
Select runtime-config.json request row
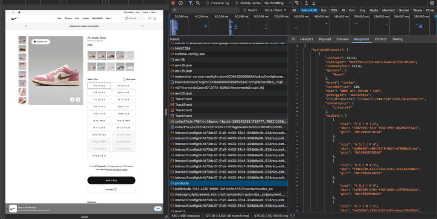pyautogui.click(x=228, y=54)
